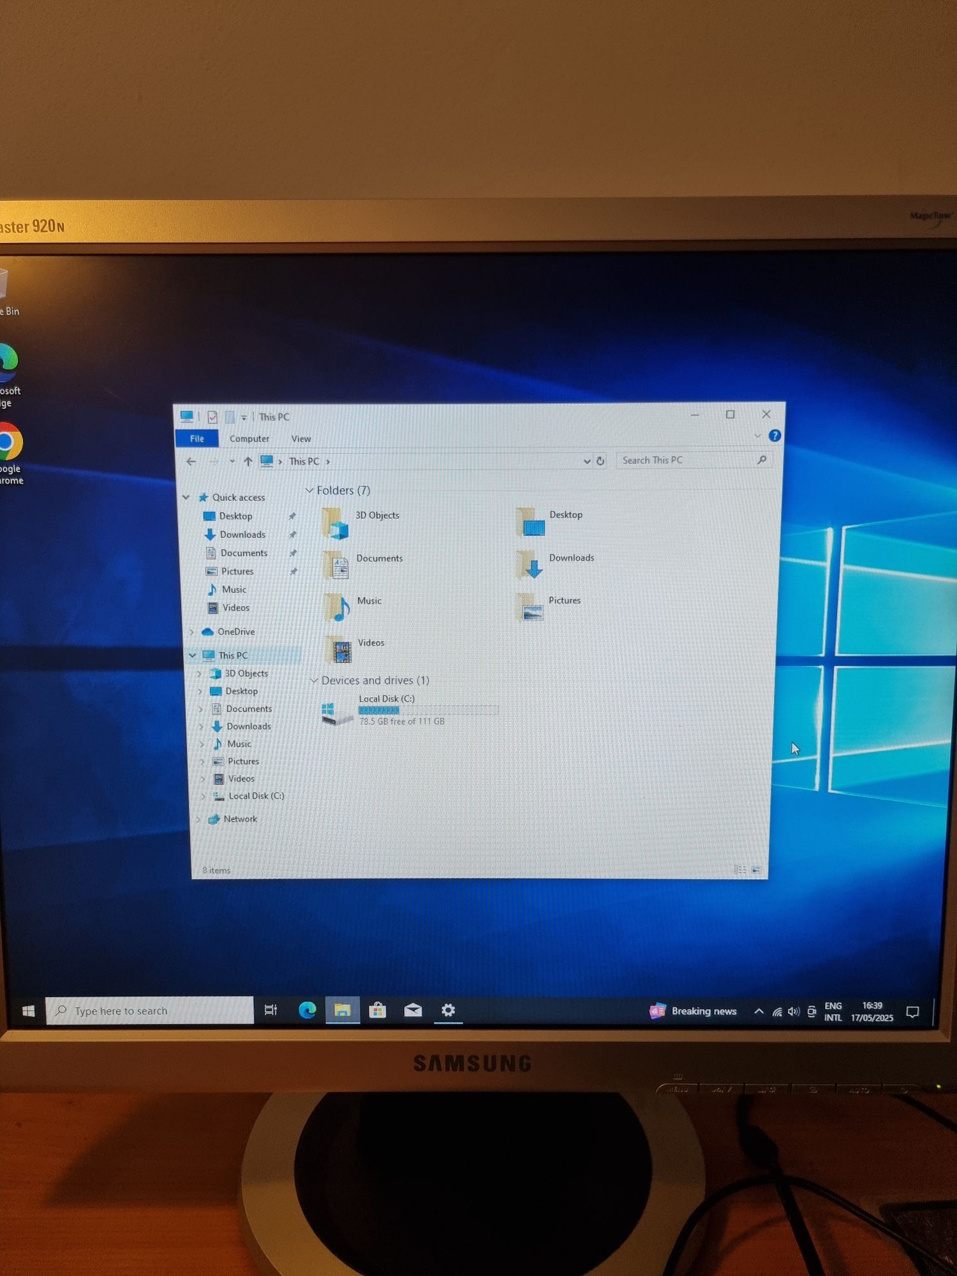Viewport: 957px width, 1276px height.
Task: Refresh the This PC view
Action: [600, 461]
